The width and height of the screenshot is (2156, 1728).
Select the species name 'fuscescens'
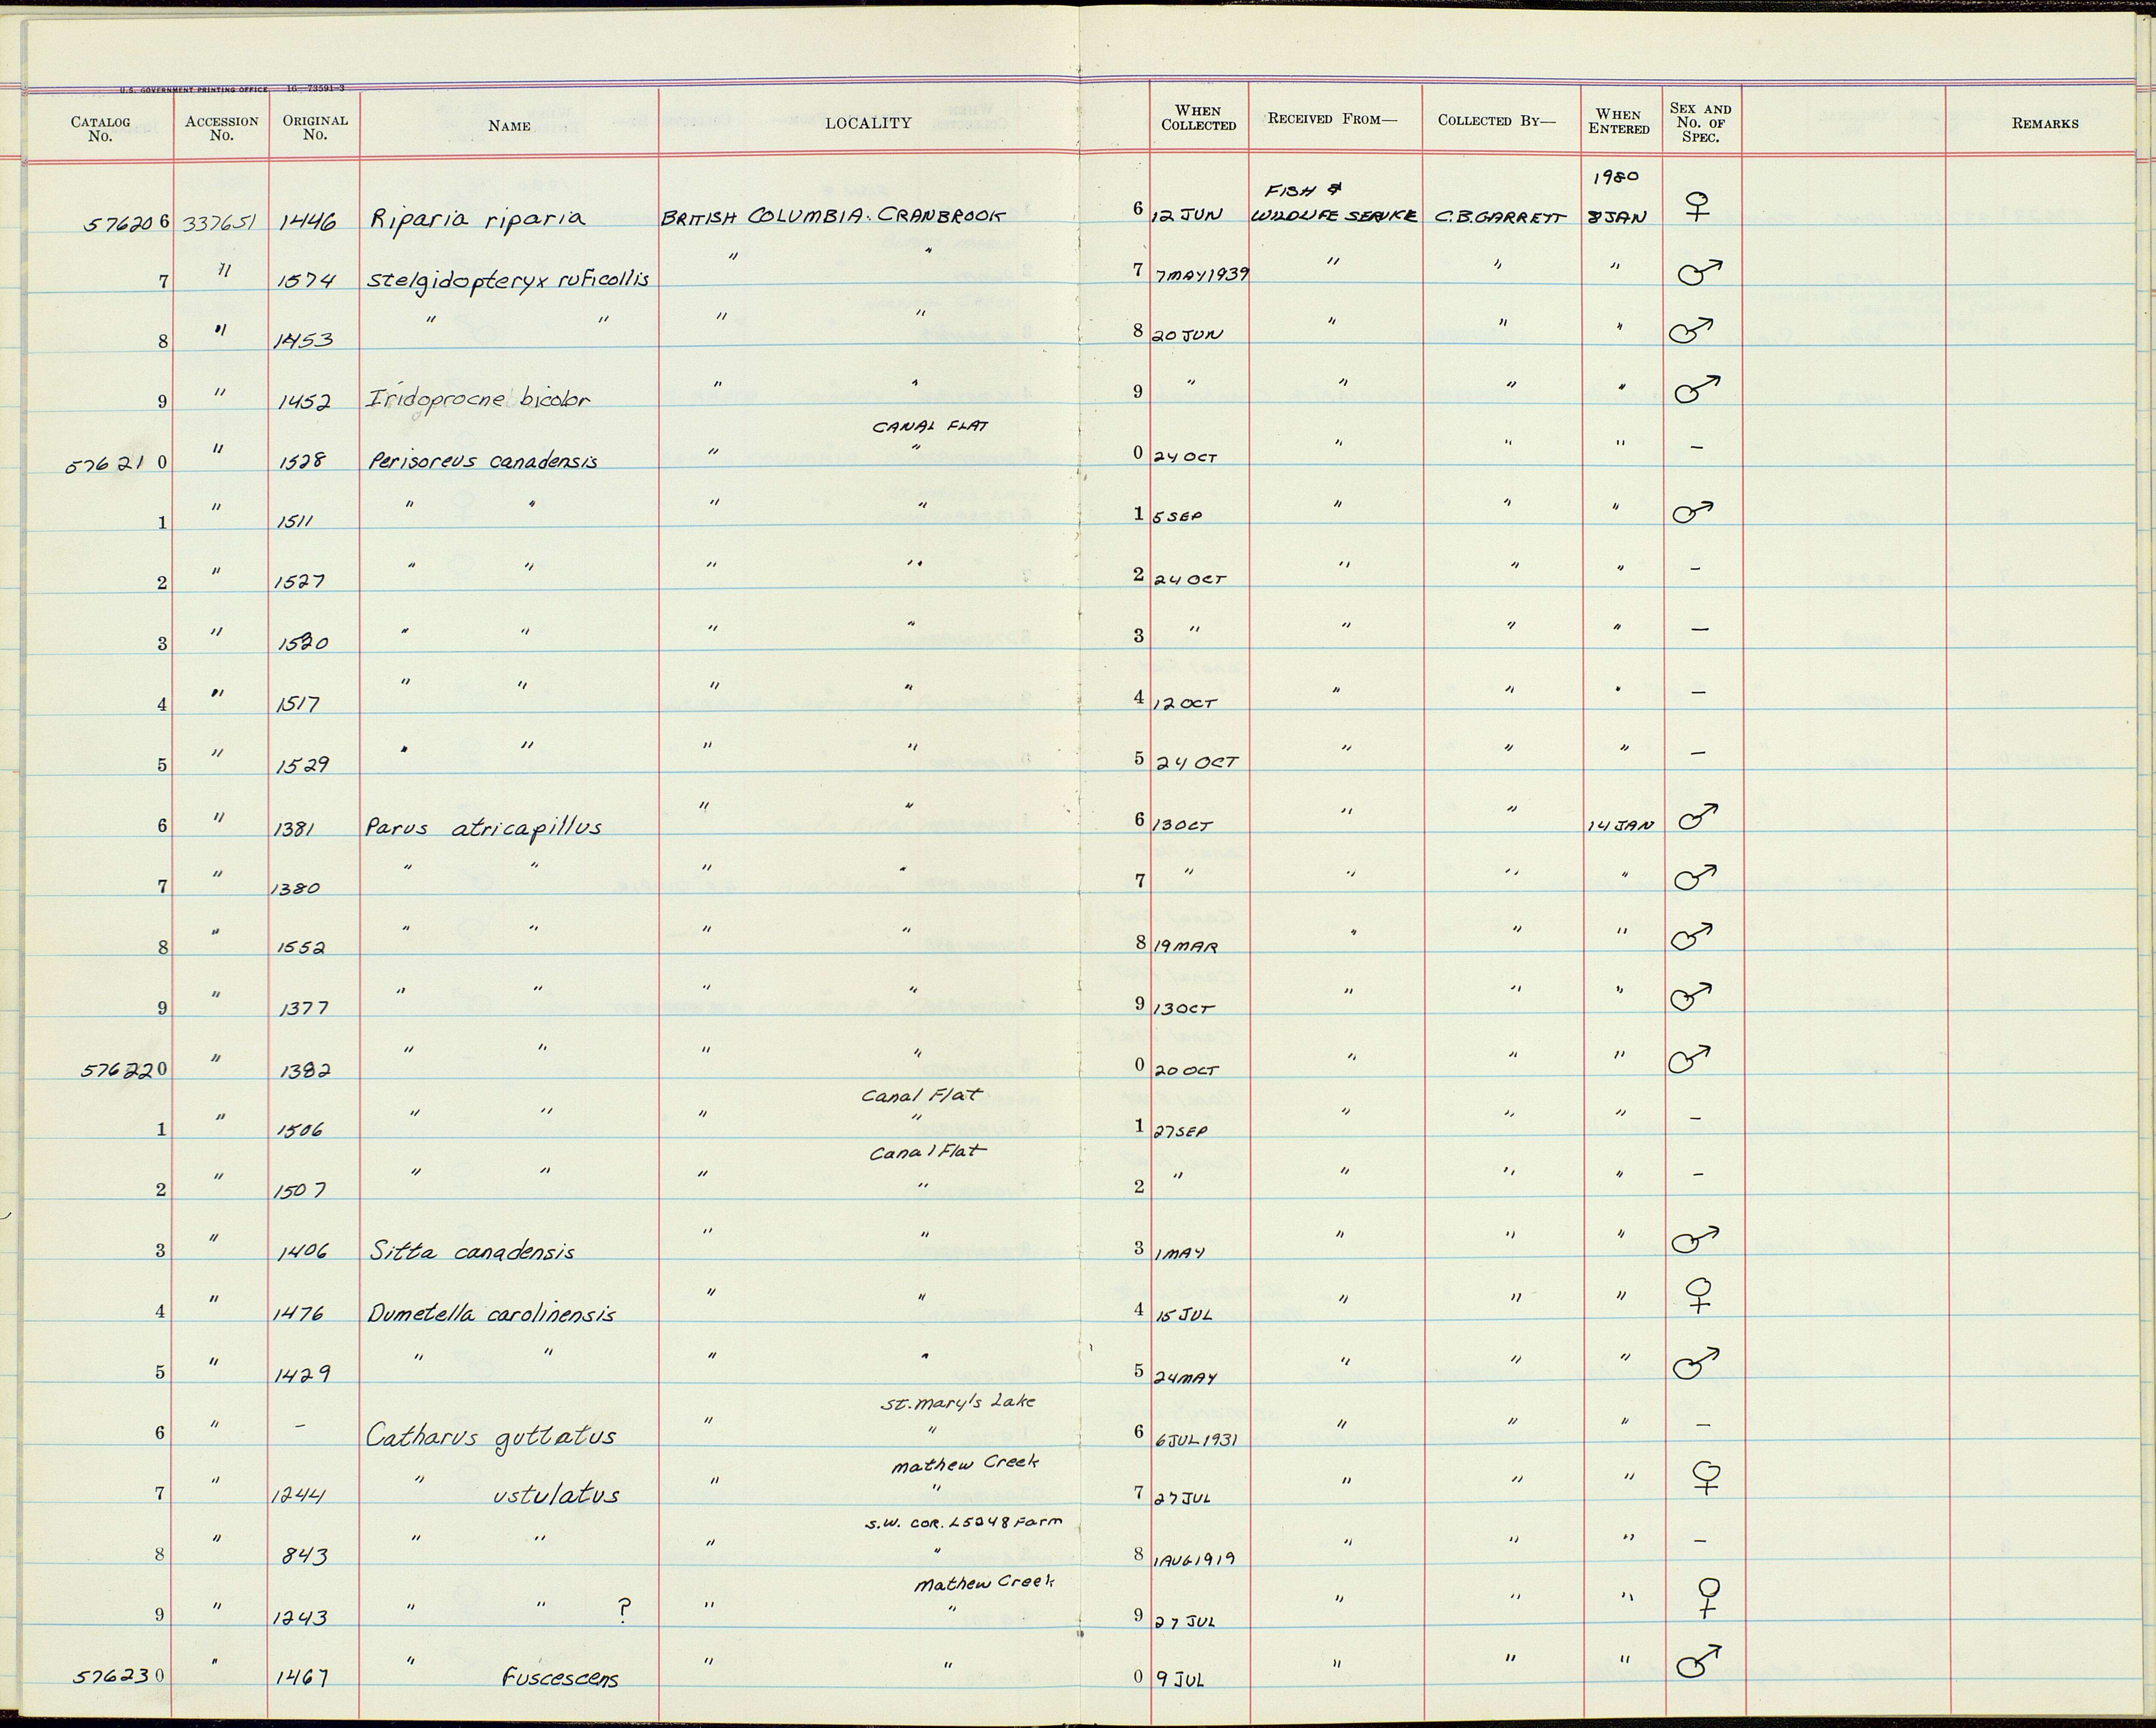pyautogui.click(x=560, y=1679)
